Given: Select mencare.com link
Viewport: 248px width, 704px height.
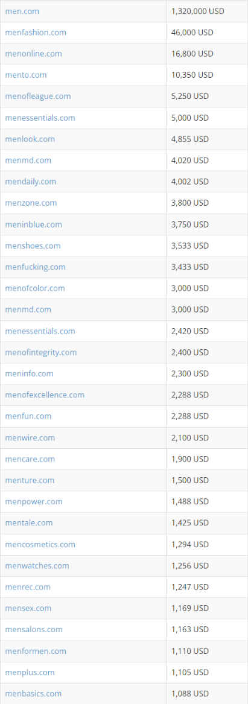Looking at the screenshot, I should tap(30, 459).
